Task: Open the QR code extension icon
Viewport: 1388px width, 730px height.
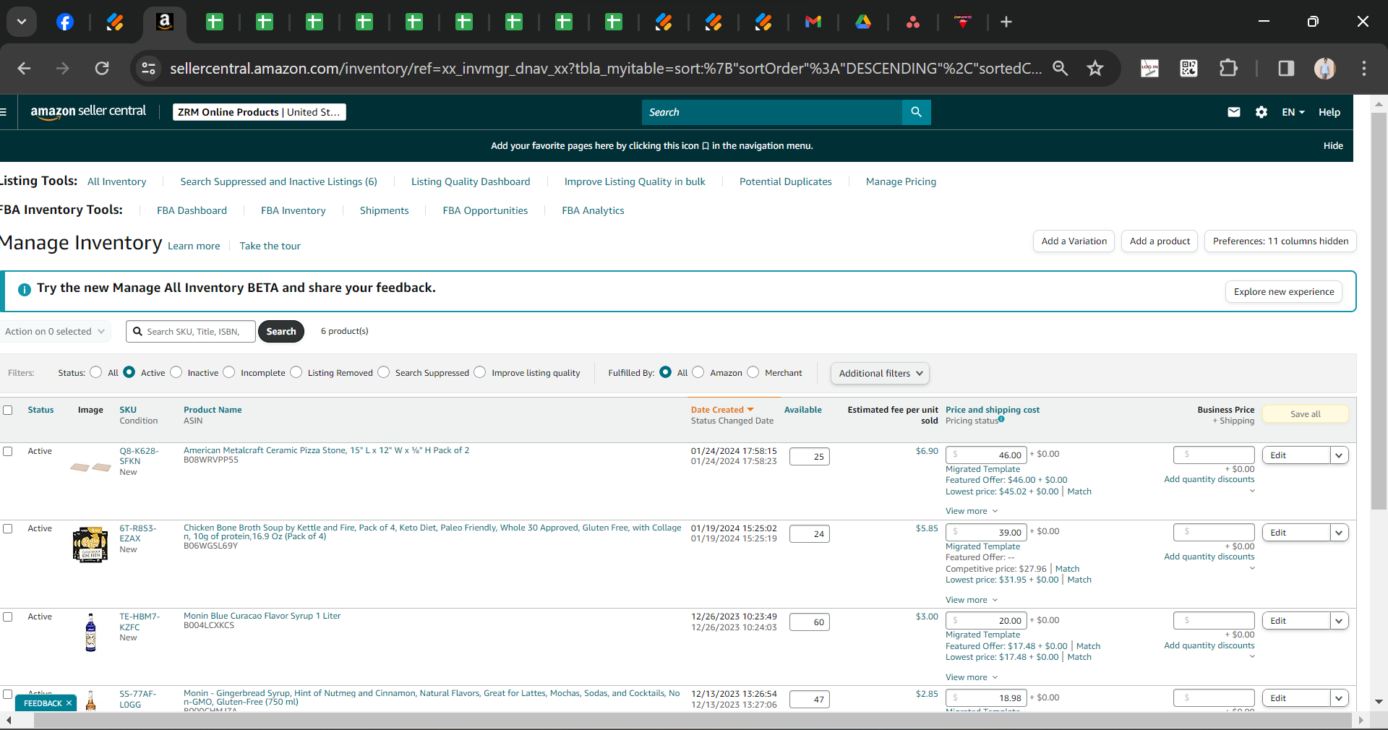Action: click(1188, 68)
